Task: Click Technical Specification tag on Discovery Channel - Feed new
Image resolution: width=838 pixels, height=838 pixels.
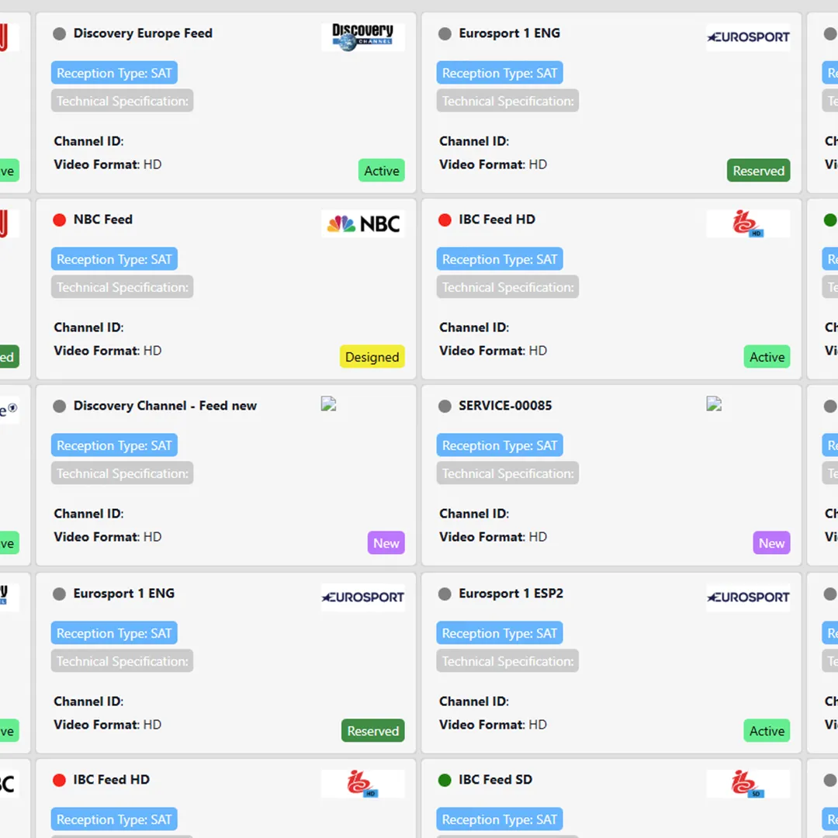Action: click(x=123, y=473)
